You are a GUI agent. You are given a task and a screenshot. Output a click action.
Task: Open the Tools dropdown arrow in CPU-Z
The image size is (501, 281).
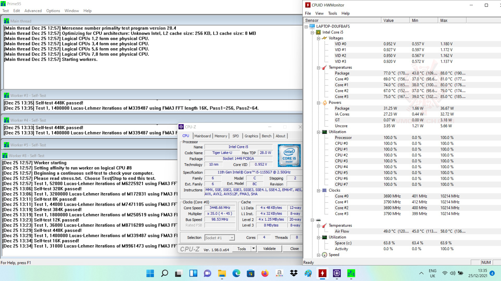[x=253, y=248]
